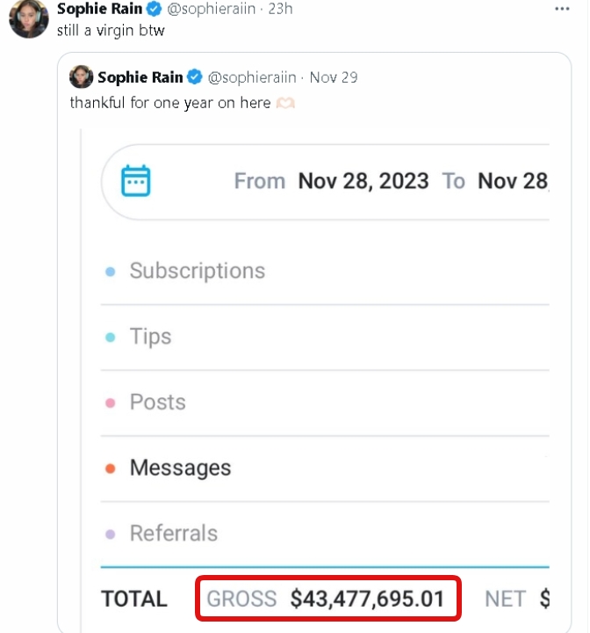This screenshot has height=633, width=590.
Task: Select the To date field
Action: tap(513, 181)
